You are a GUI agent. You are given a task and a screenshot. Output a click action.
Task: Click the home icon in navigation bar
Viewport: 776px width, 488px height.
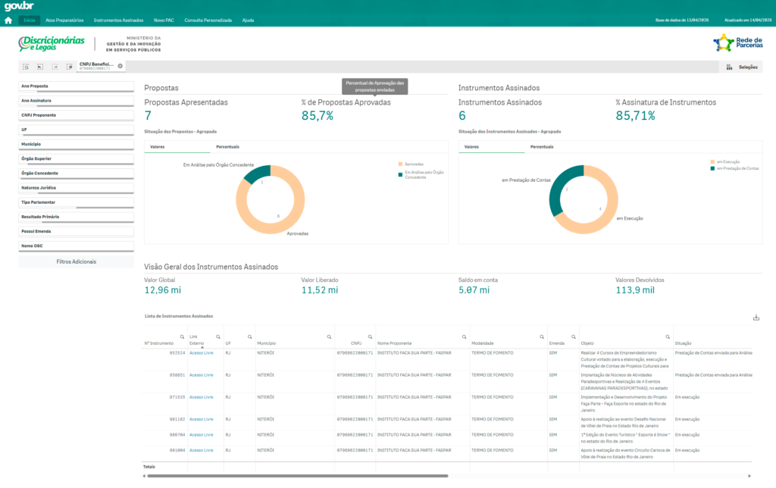point(8,20)
